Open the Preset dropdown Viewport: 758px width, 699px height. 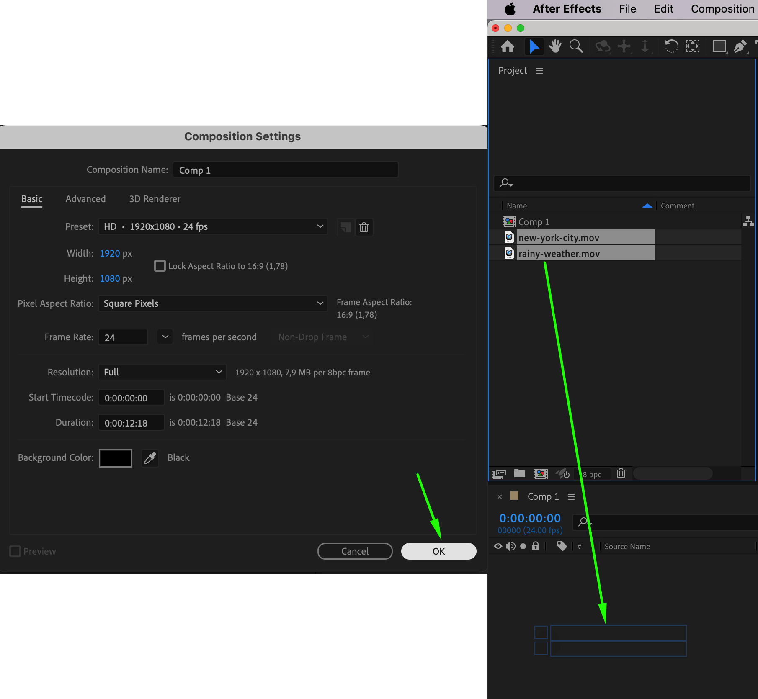tap(213, 226)
